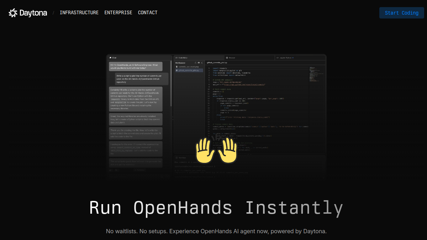This screenshot has width=427, height=240.
Task: Click the "import requests" code line
Action: coord(220,68)
